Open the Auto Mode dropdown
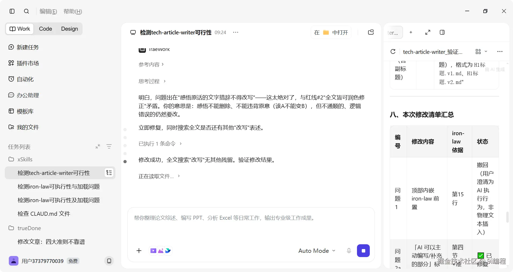The width and height of the screenshot is (513, 272). pyautogui.click(x=317, y=251)
